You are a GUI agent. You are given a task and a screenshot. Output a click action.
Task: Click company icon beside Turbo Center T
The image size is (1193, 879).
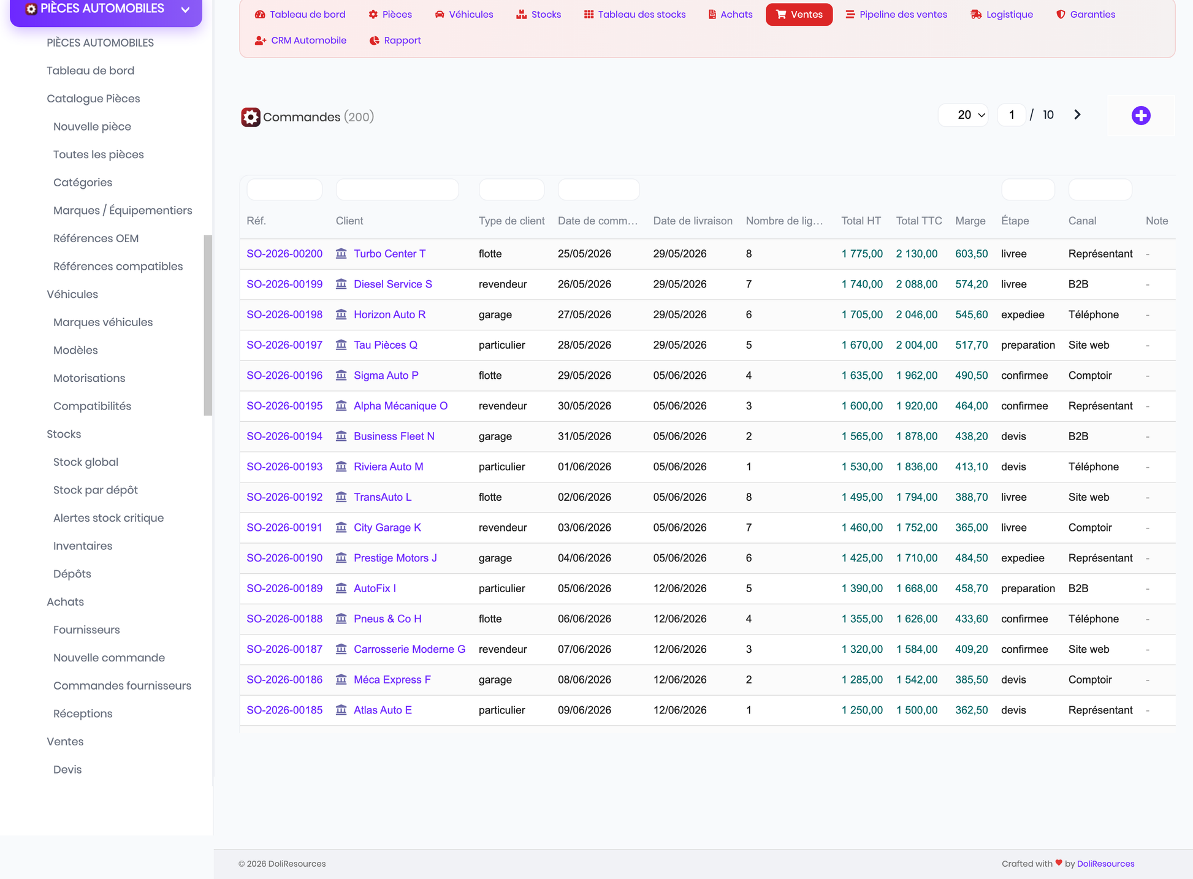(341, 253)
